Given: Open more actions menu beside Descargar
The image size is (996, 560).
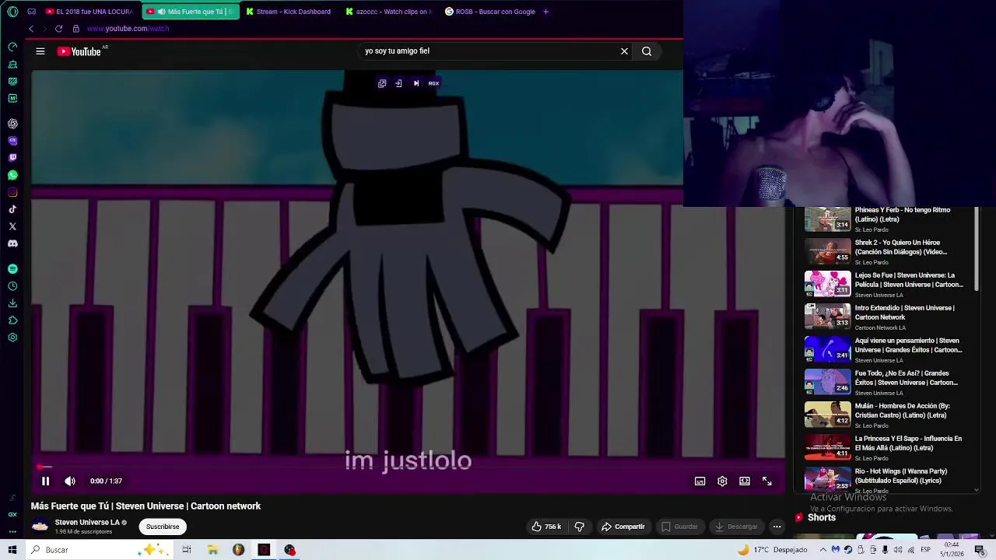Looking at the screenshot, I should (777, 527).
